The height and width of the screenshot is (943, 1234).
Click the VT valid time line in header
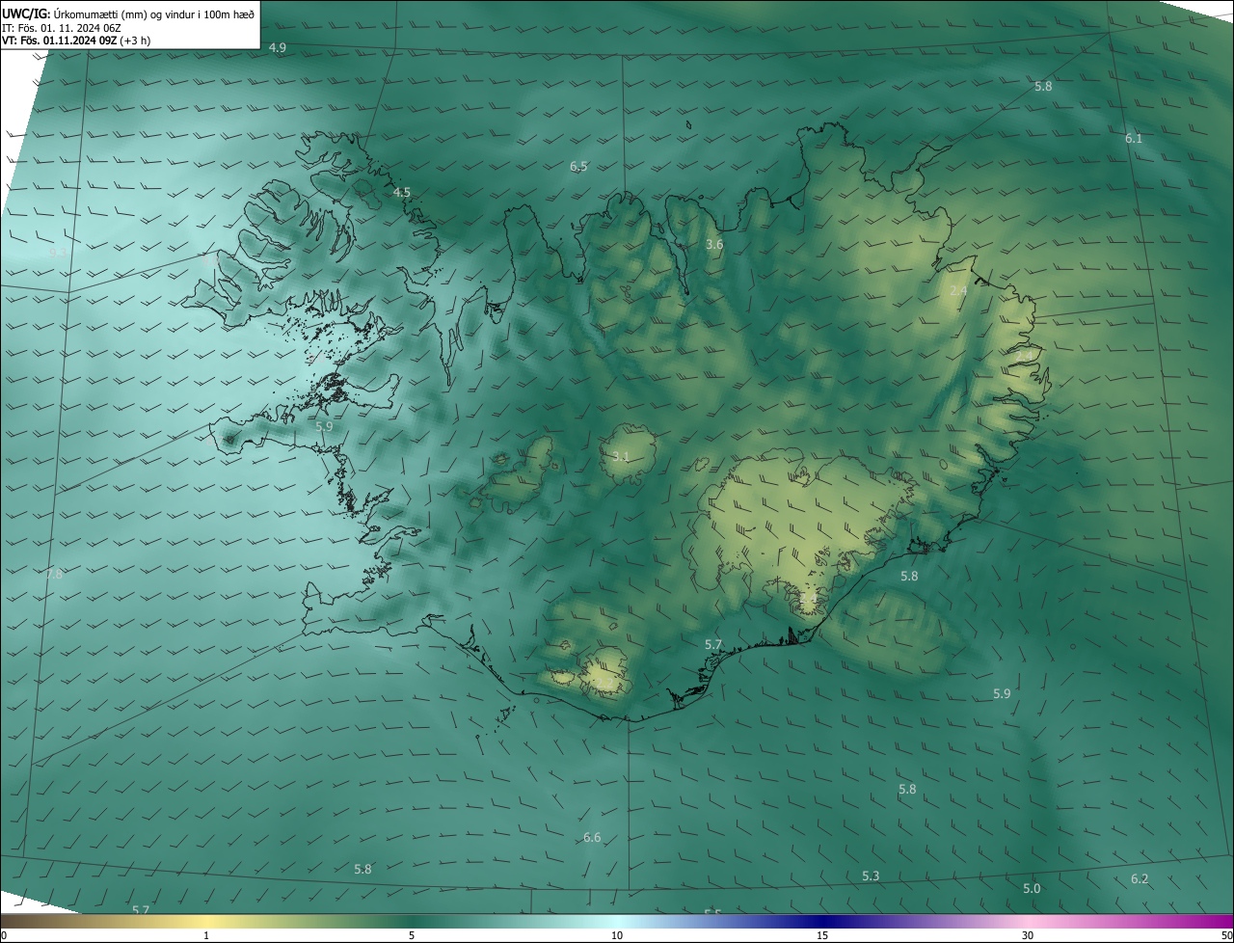(76, 40)
